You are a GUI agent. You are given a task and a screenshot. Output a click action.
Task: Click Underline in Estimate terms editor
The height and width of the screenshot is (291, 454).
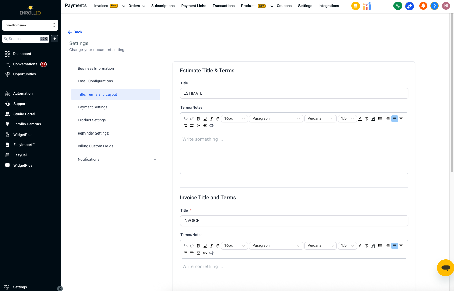click(x=205, y=119)
